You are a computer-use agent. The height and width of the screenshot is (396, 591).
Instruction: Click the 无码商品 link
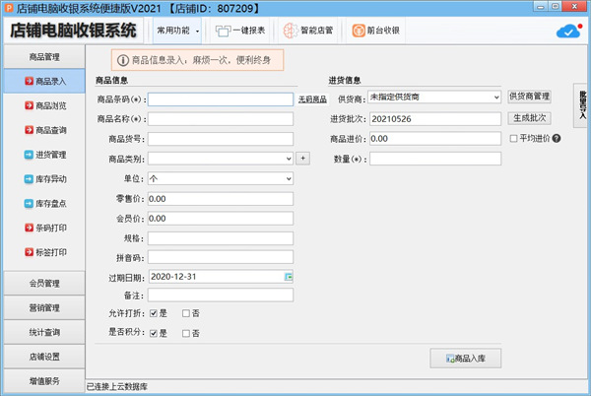pos(312,99)
